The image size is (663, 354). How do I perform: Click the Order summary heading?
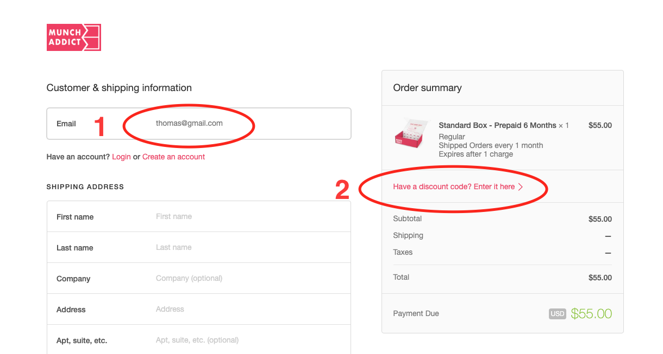pyautogui.click(x=427, y=88)
